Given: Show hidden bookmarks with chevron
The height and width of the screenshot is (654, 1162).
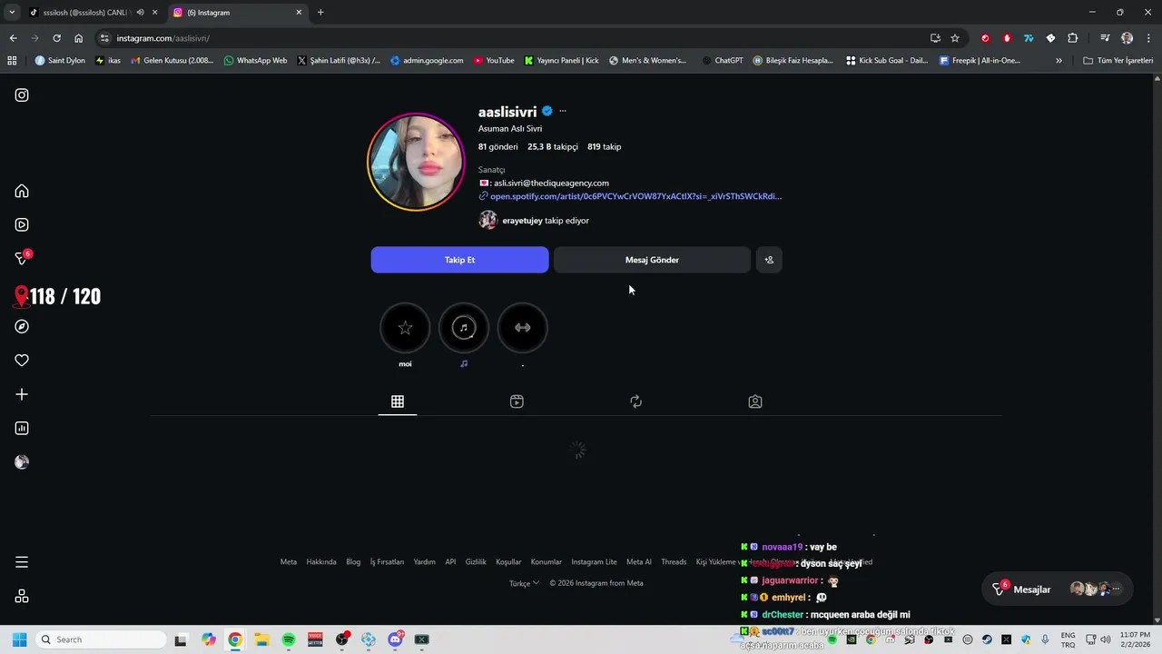Looking at the screenshot, I should click(x=1059, y=61).
